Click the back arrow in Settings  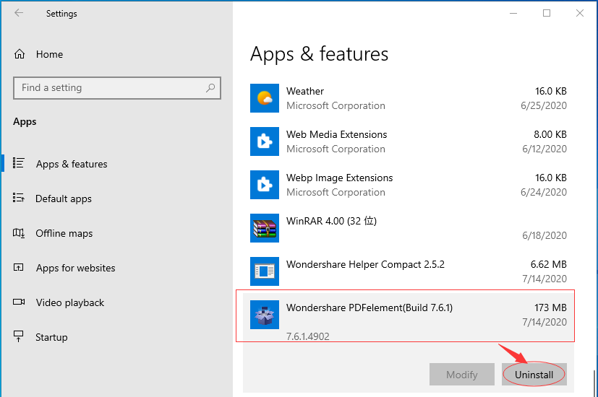(19, 13)
